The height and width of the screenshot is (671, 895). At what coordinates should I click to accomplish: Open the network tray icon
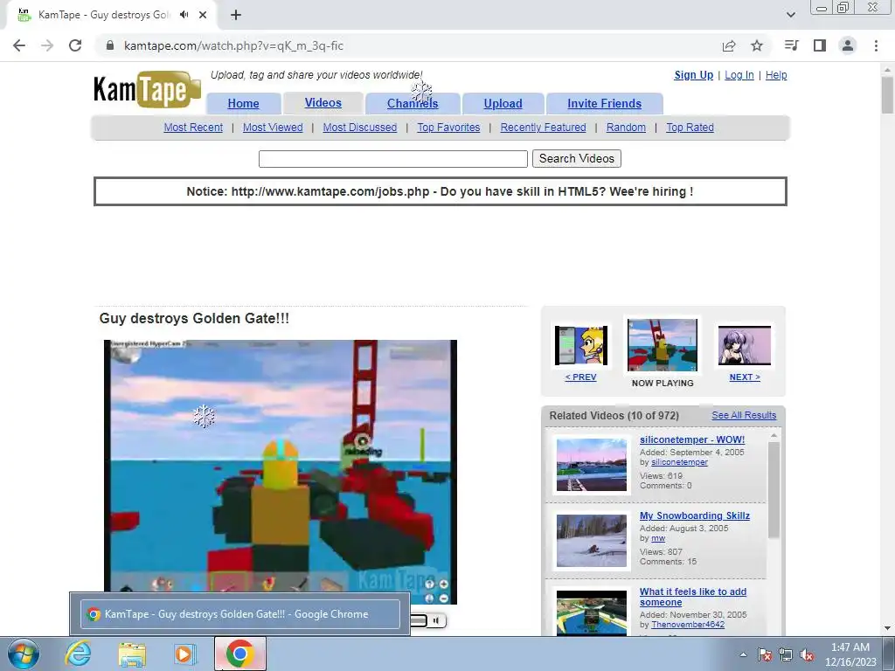tap(786, 654)
